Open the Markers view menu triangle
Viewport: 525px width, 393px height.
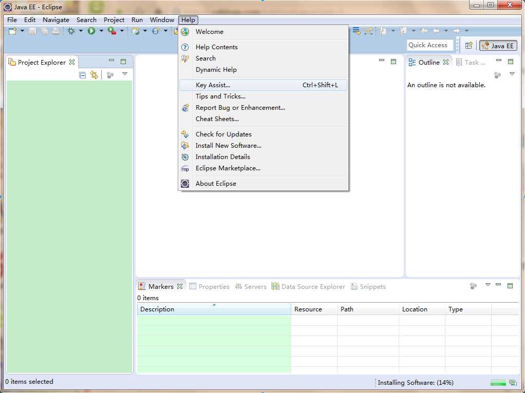coord(488,285)
